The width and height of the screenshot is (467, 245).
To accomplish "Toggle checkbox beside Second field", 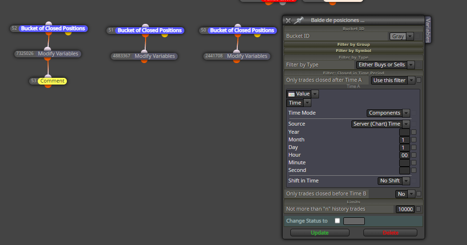I will pos(414,170).
